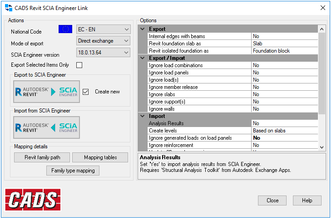Click the options list scroll down arrow
Image resolution: width=332 pixels, height=220 pixels.
(x=322, y=147)
